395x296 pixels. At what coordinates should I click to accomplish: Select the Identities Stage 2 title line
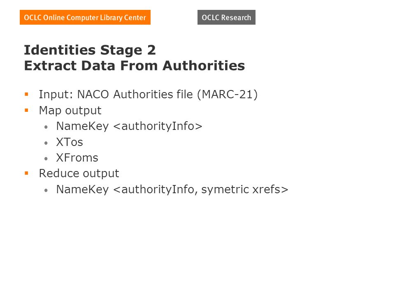(x=90, y=50)
